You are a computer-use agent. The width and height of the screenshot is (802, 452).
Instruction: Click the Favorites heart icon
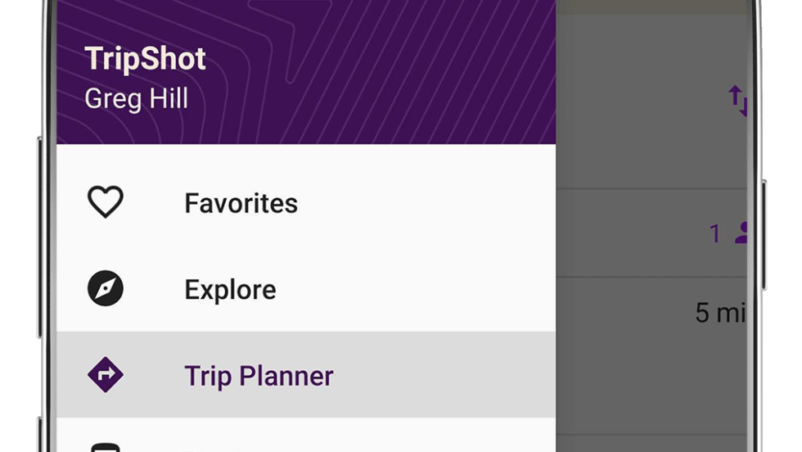click(106, 202)
